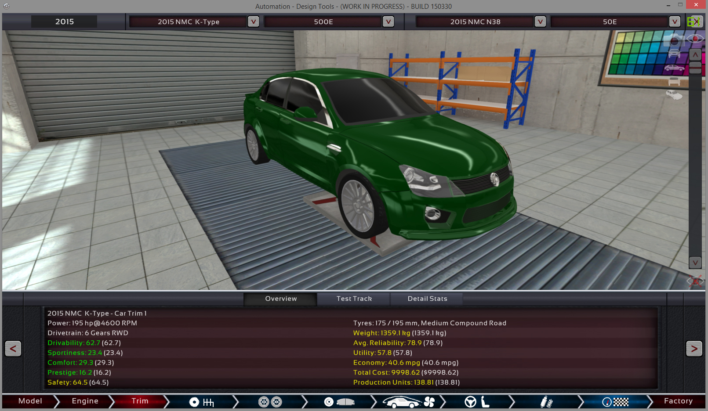Click the 50E variant name field
This screenshot has height=411, width=708.
coord(610,22)
